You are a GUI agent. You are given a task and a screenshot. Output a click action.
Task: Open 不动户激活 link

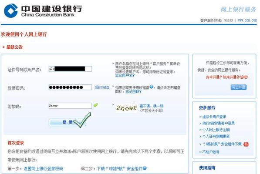pos(211,152)
